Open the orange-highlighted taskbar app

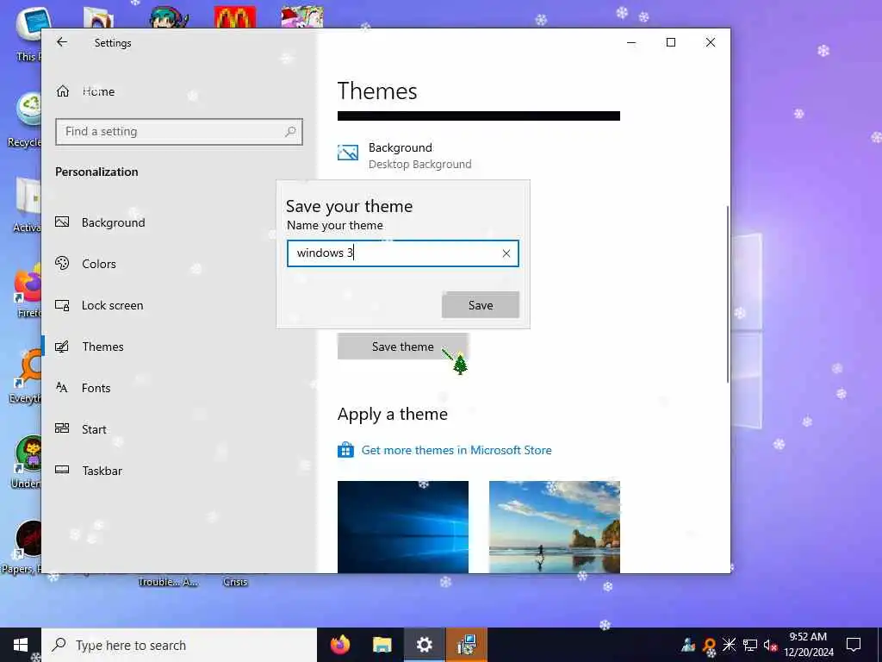coord(467,645)
